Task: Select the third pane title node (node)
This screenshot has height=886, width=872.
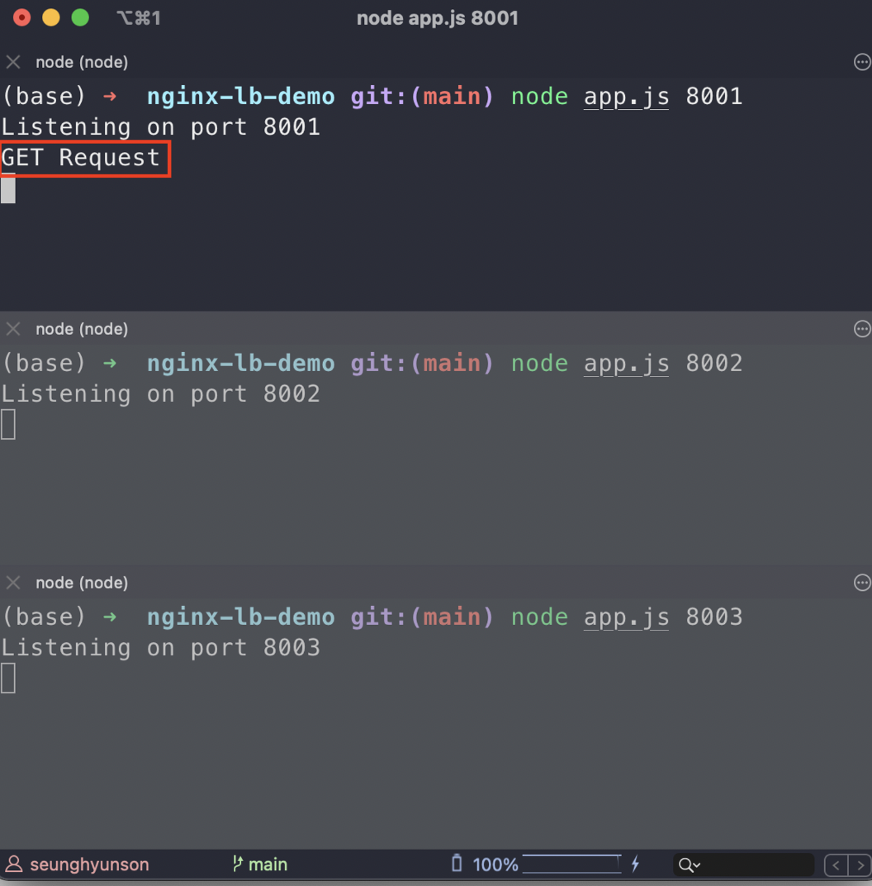Action: tap(82, 583)
